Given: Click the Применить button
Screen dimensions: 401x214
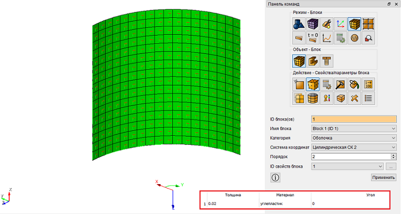Looking at the screenshot, I should (384, 177).
